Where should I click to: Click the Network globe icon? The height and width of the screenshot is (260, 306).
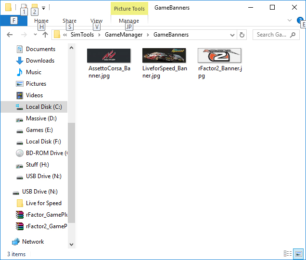(x=15, y=242)
